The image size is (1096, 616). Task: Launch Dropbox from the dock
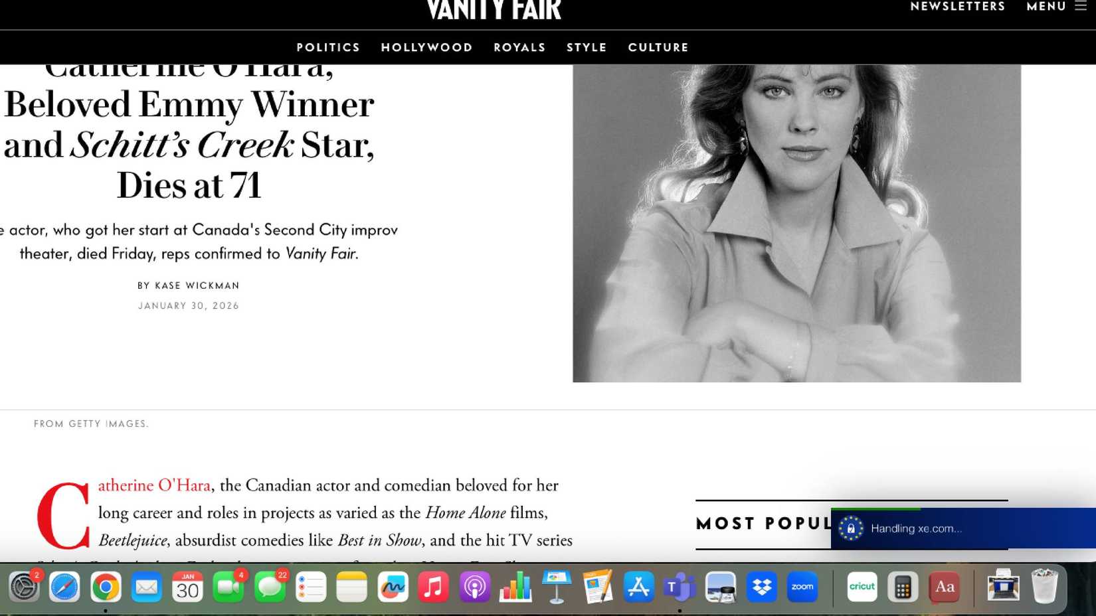coord(761,587)
